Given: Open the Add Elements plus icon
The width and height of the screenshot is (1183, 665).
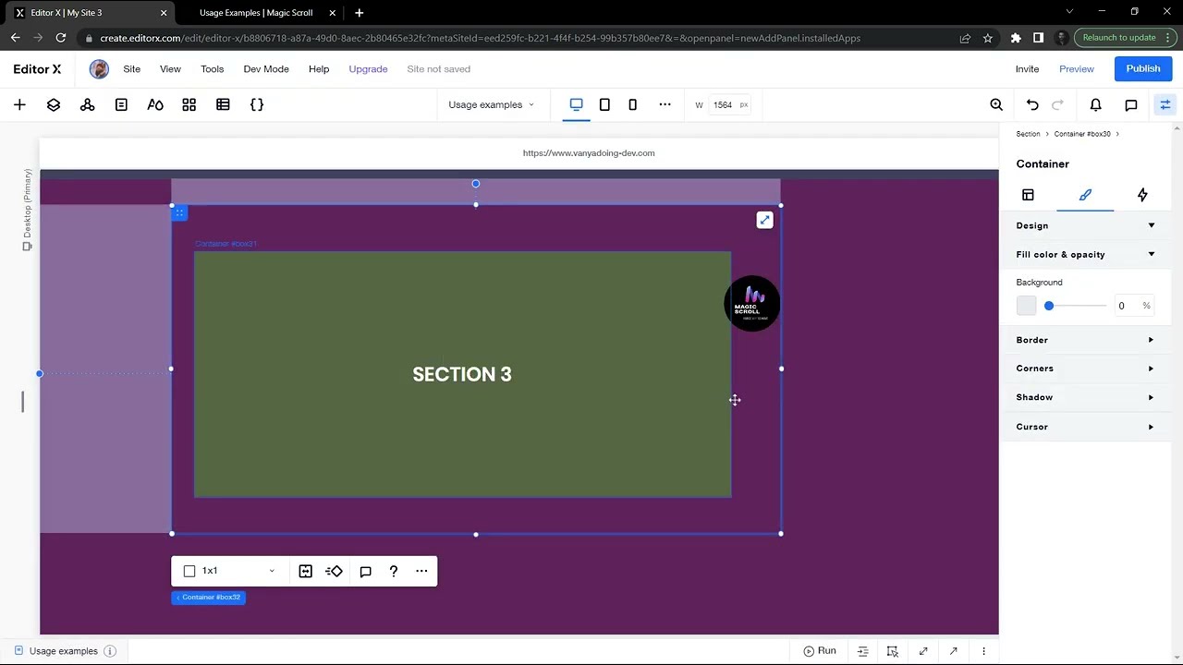Looking at the screenshot, I should (x=19, y=105).
